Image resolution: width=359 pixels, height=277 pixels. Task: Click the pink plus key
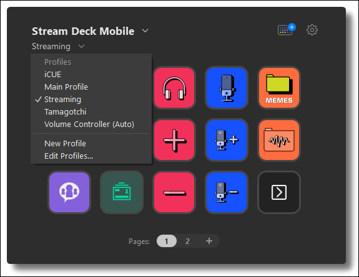point(174,140)
